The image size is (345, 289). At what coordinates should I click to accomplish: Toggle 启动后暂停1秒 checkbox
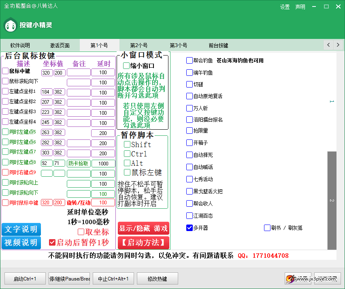click(52, 242)
